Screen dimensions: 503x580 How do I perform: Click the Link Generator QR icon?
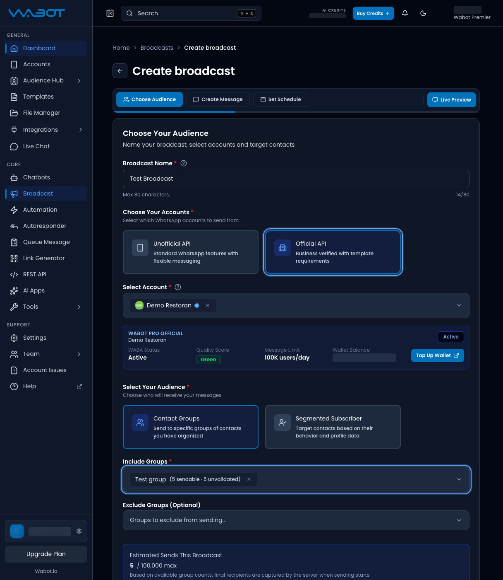[14, 259]
